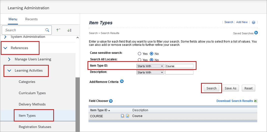Open Item Type ID operator dropdown

(150, 66)
